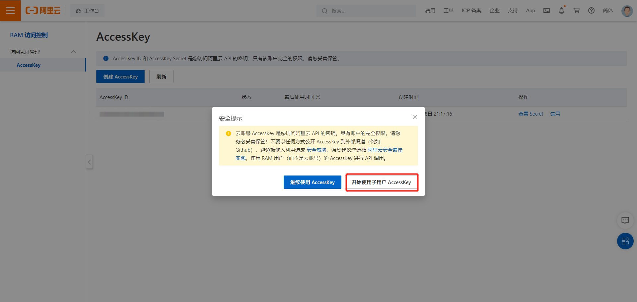Click 继续使用 AccessKey button
This screenshot has width=637, height=302.
(x=312, y=182)
